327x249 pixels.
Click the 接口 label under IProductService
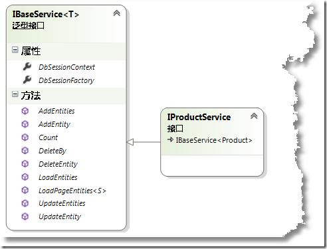tap(175, 128)
